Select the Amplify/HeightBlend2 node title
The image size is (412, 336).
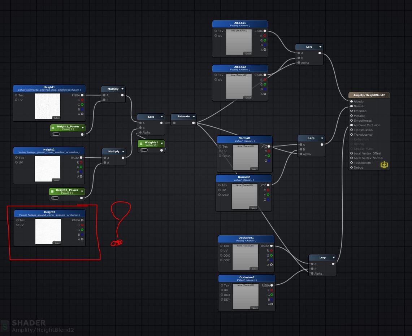[x=369, y=95]
